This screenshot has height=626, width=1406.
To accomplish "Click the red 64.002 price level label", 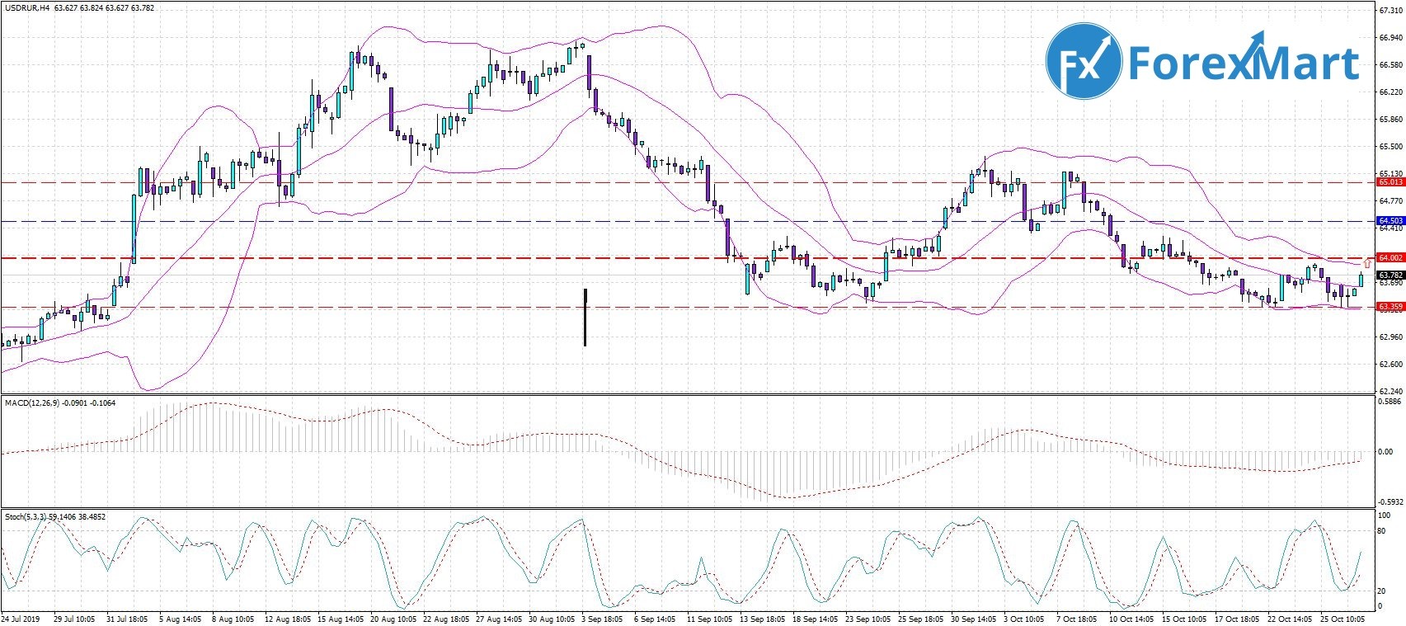I will 1390,258.
